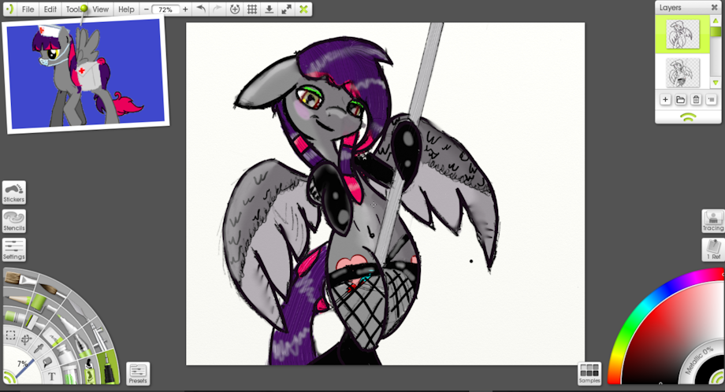Viewport: 725px width, 392px height.
Task: Undo the last stroke
Action: click(201, 9)
